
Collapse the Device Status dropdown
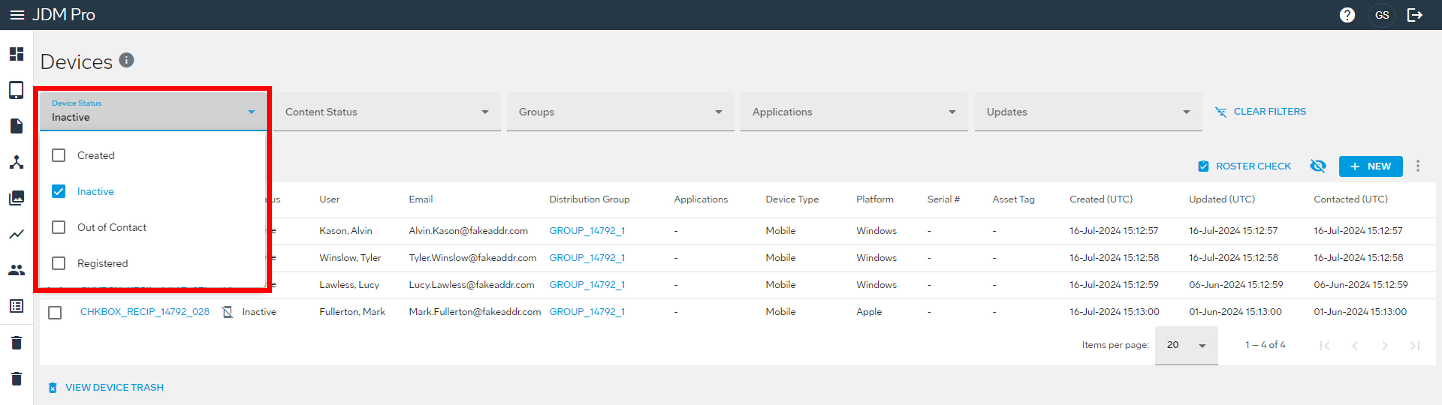click(152, 111)
